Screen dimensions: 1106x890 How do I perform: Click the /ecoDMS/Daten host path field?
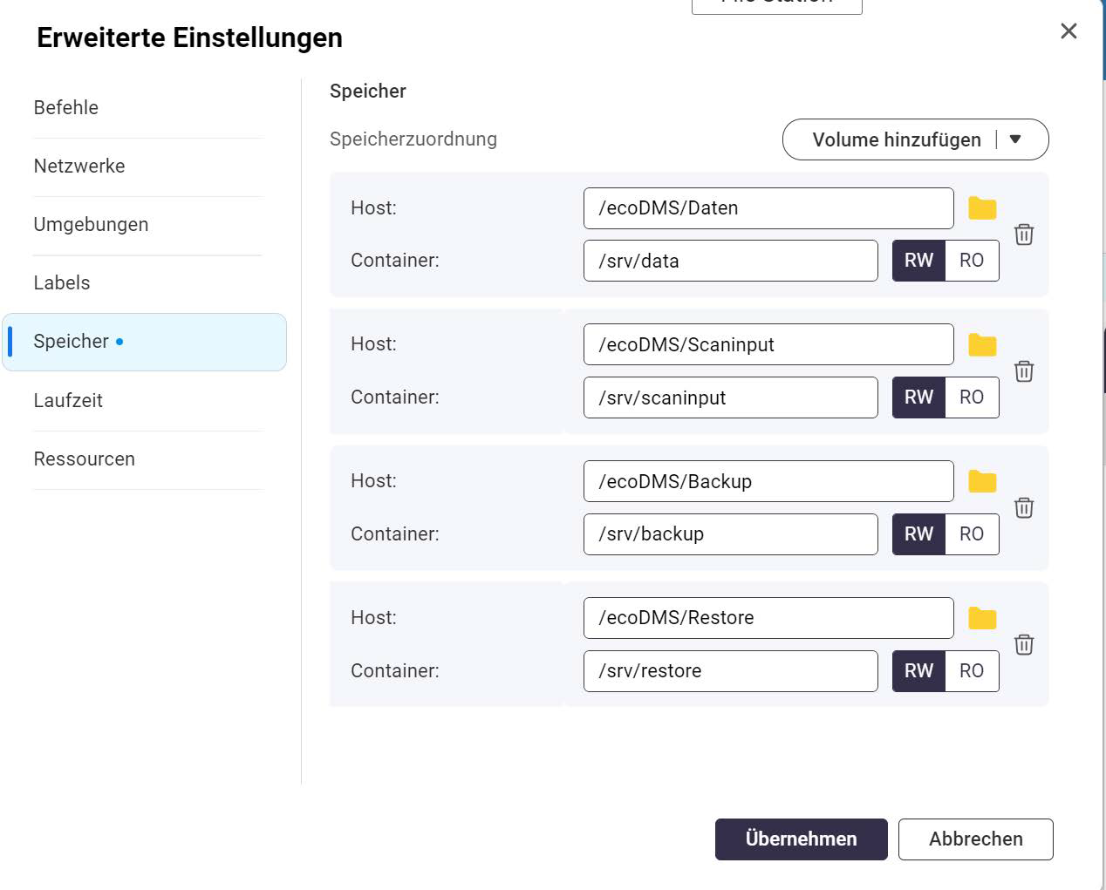tap(768, 208)
